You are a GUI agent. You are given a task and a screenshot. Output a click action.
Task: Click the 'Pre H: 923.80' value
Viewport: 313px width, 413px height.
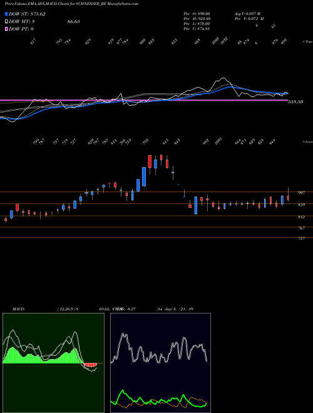[197, 19]
